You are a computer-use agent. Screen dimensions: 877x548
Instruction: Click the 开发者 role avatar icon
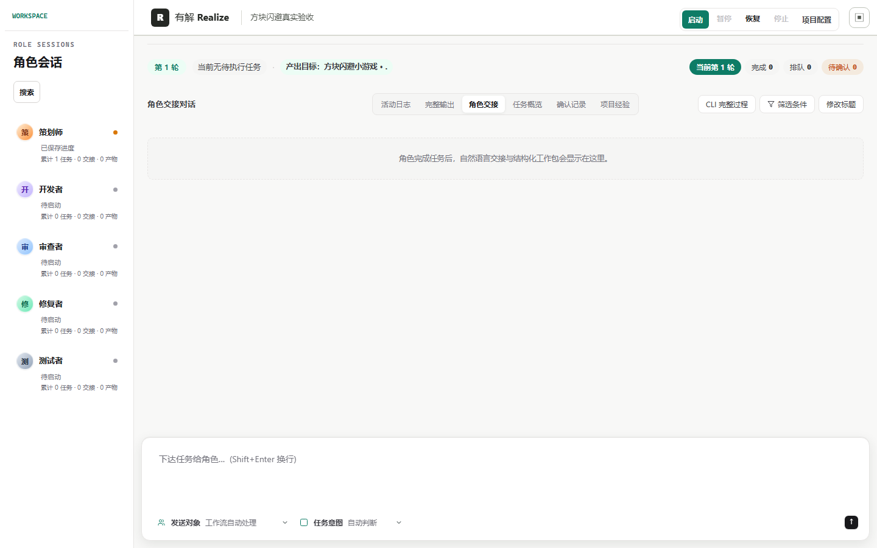coord(25,189)
